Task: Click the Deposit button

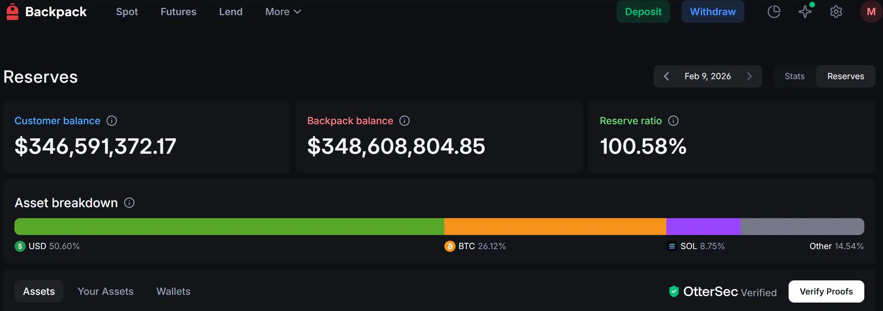Action: pyautogui.click(x=643, y=11)
